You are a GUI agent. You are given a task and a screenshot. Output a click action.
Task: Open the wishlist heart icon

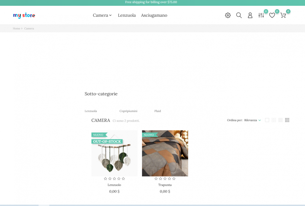pyautogui.click(x=272, y=15)
